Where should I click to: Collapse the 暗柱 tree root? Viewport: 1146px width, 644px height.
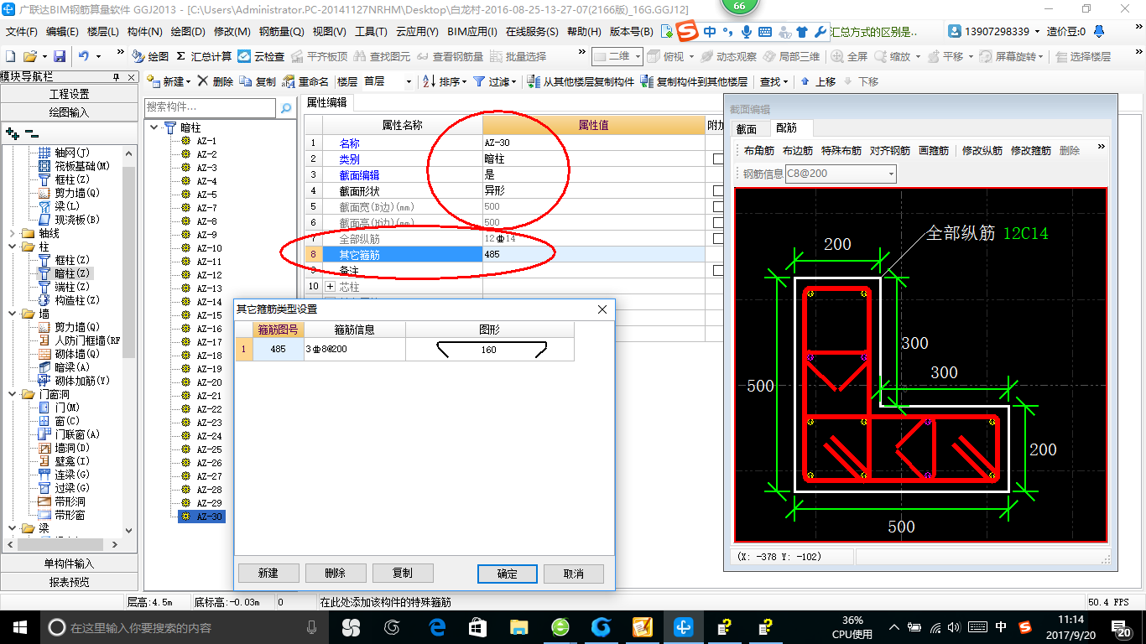(x=154, y=127)
